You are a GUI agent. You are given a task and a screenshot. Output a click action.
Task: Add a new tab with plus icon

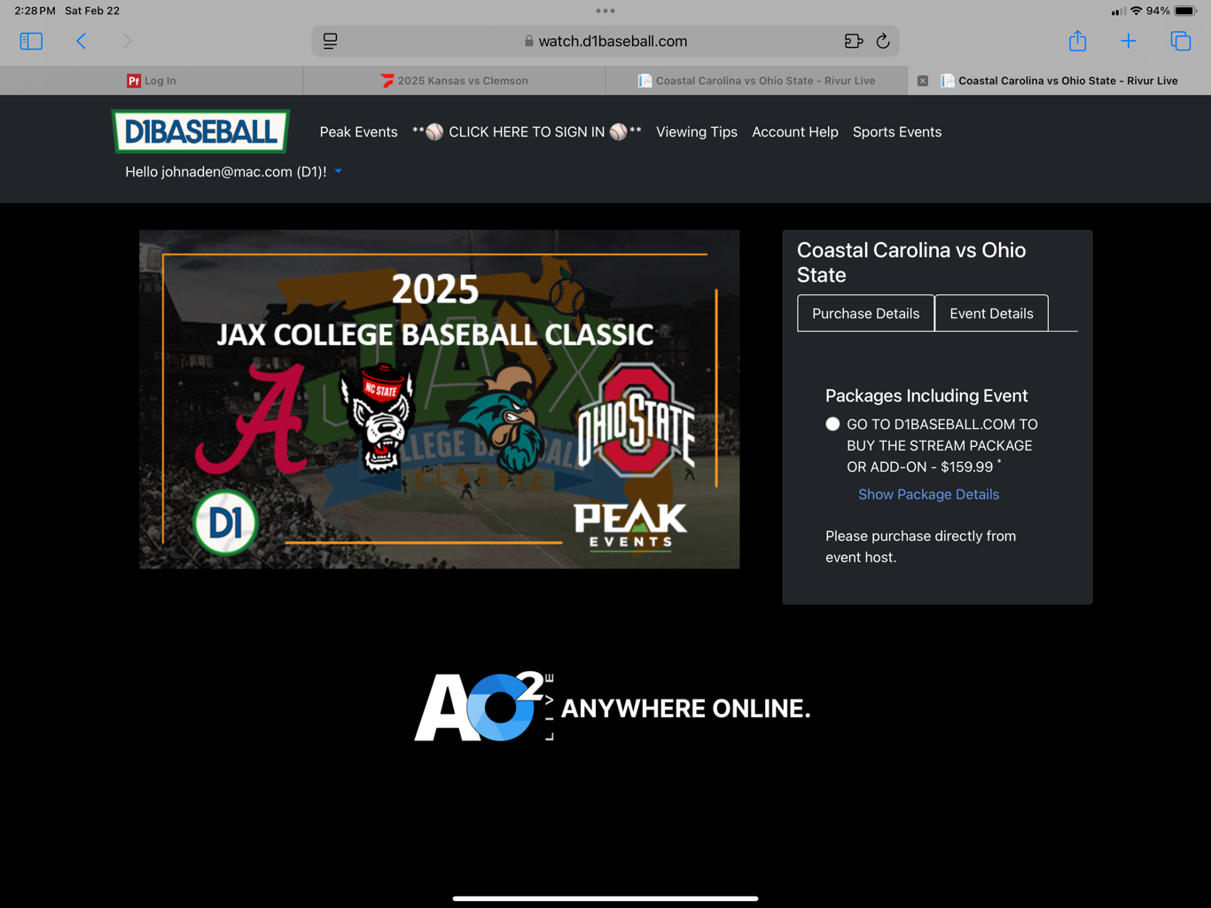(1129, 41)
